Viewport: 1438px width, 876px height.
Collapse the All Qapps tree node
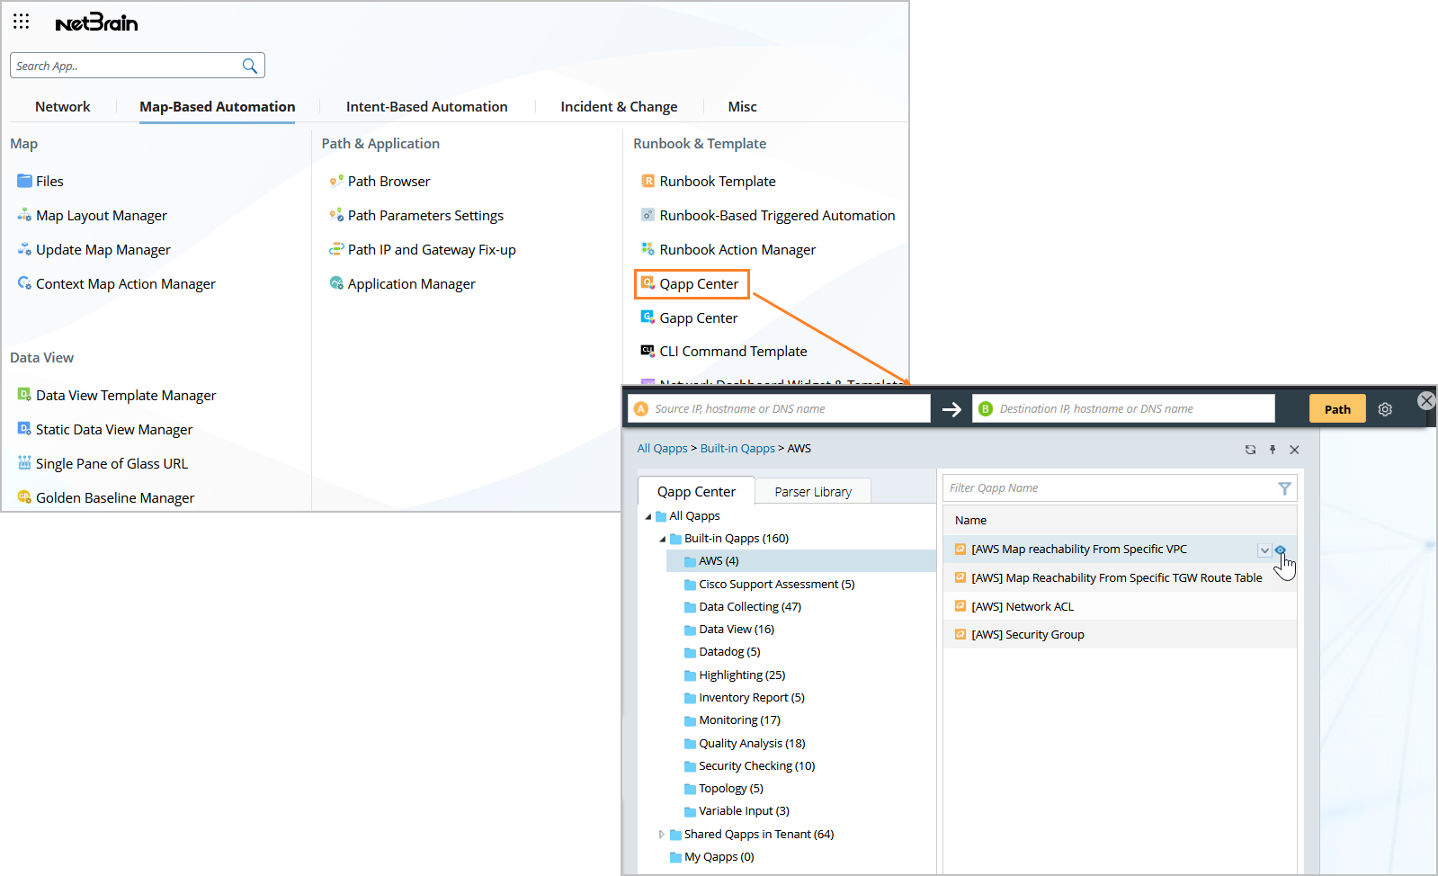pyautogui.click(x=648, y=516)
